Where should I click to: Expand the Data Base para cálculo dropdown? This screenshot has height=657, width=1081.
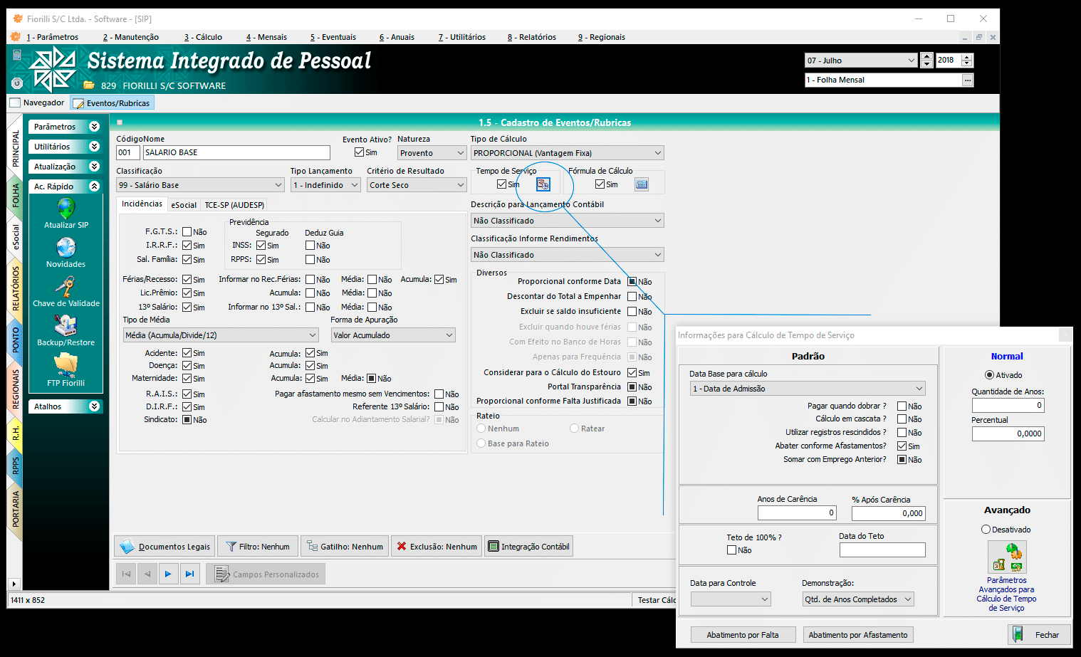(x=807, y=389)
